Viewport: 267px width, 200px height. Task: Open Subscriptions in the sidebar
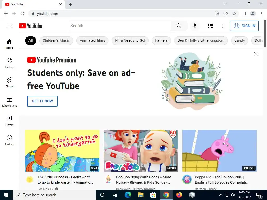(x=9, y=102)
